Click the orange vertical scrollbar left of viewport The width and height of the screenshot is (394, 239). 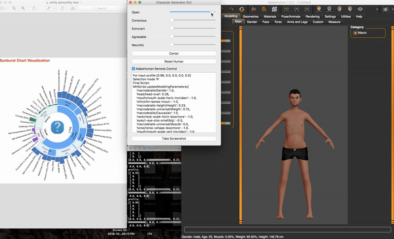(240, 125)
